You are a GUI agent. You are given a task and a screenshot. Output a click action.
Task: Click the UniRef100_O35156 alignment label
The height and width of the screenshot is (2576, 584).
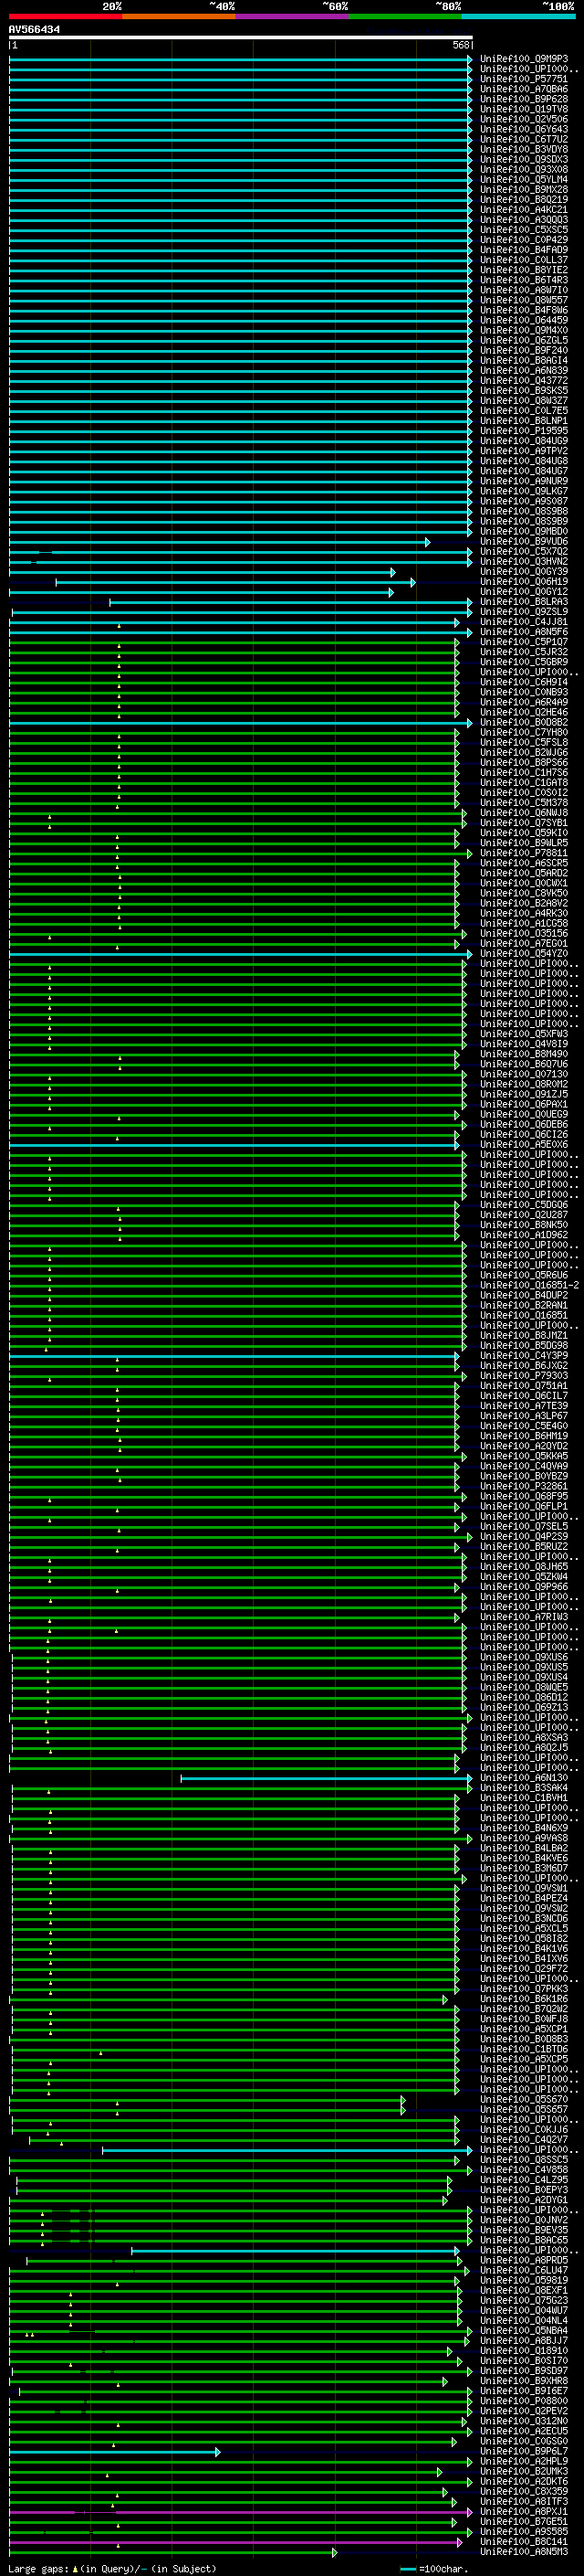524,934
